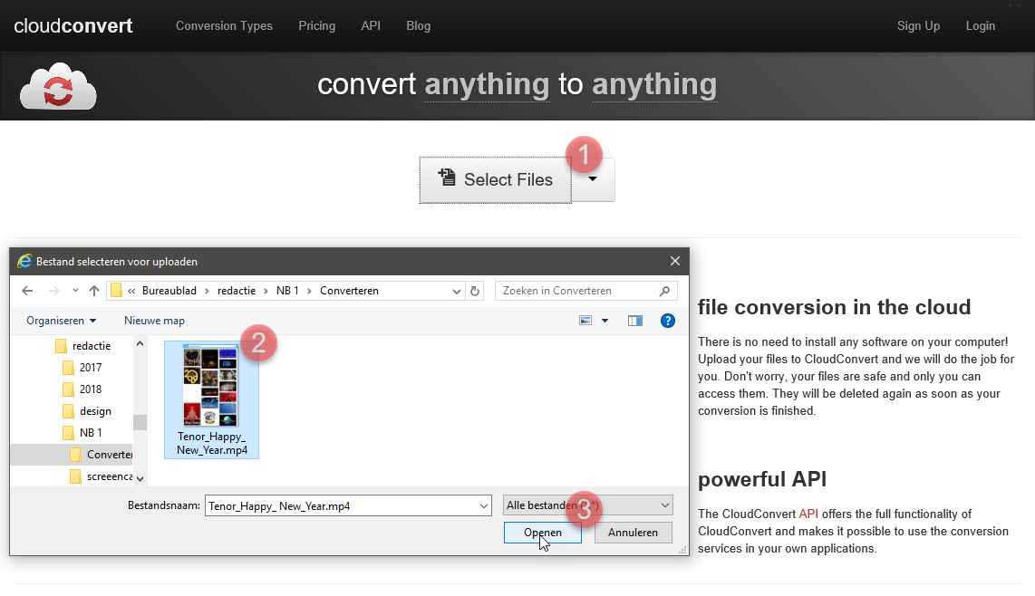The height and width of the screenshot is (596, 1035).
Task: Open the Blog nav item
Action: [419, 25]
